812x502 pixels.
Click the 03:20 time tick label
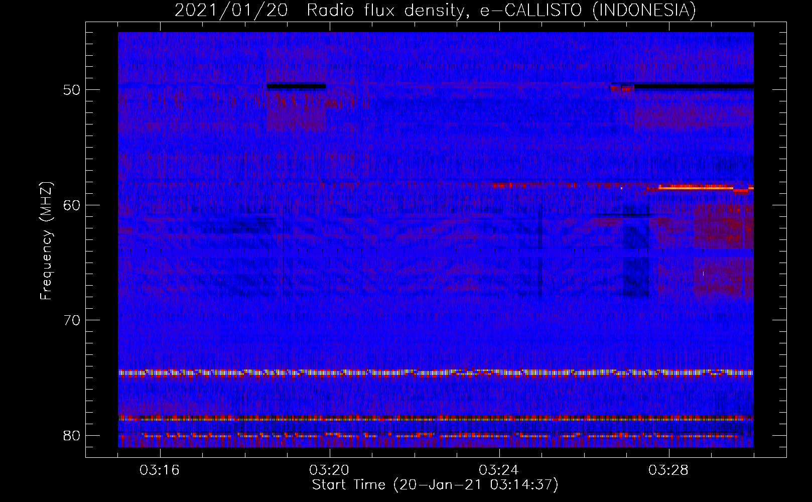pos(329,470)
